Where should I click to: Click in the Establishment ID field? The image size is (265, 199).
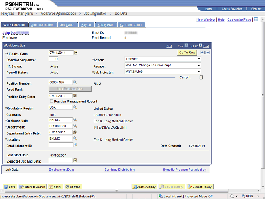coord(61,145)
